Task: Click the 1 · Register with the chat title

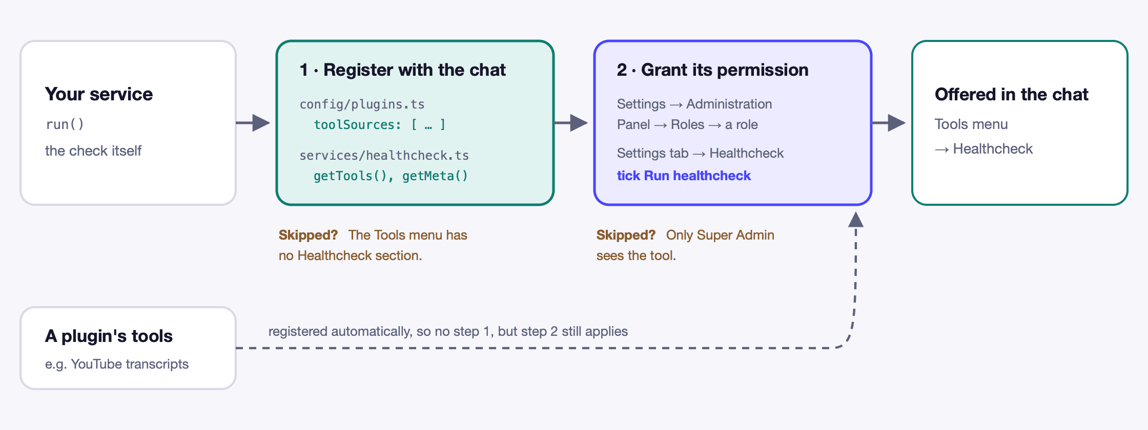Action: point(403,70)
